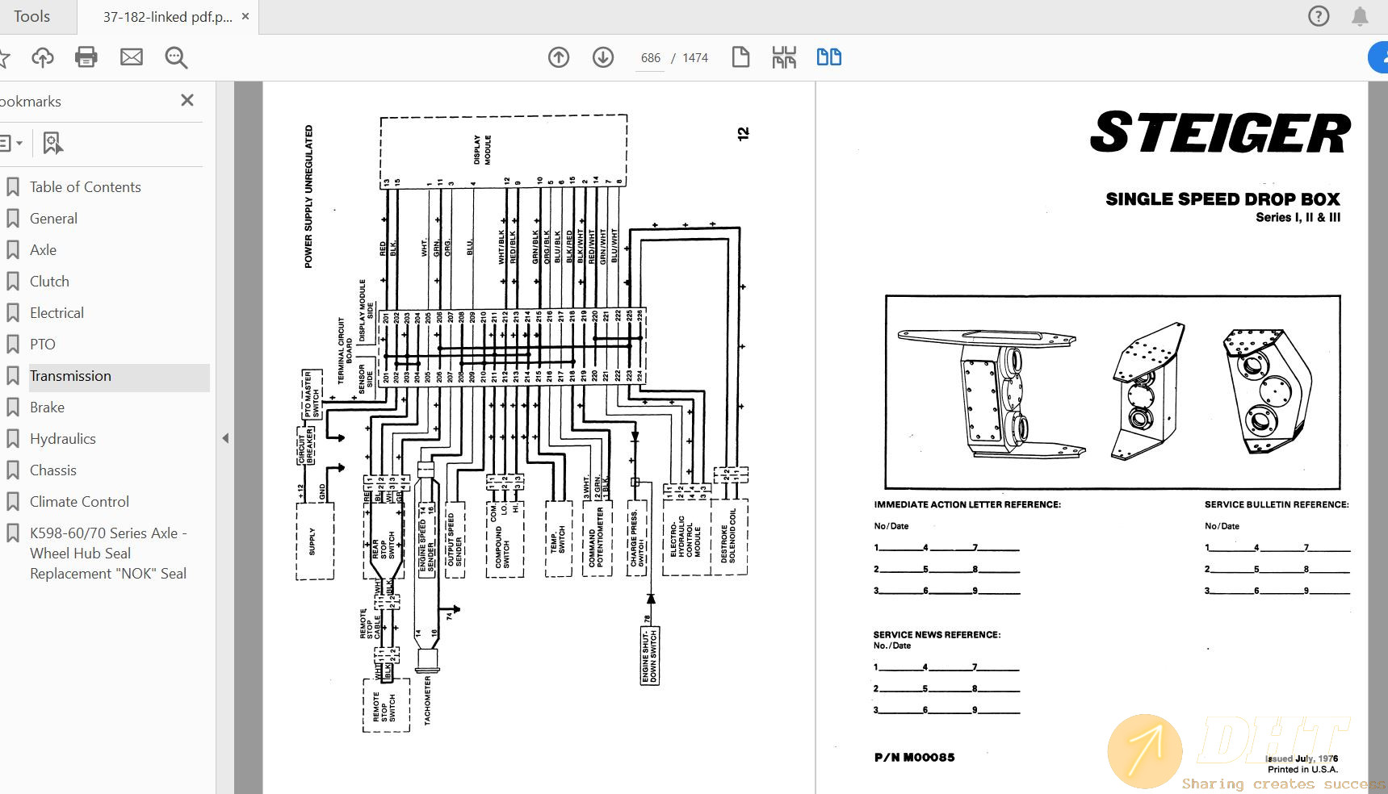
Task: Open the Electrical bookmark
Action: 57,313
